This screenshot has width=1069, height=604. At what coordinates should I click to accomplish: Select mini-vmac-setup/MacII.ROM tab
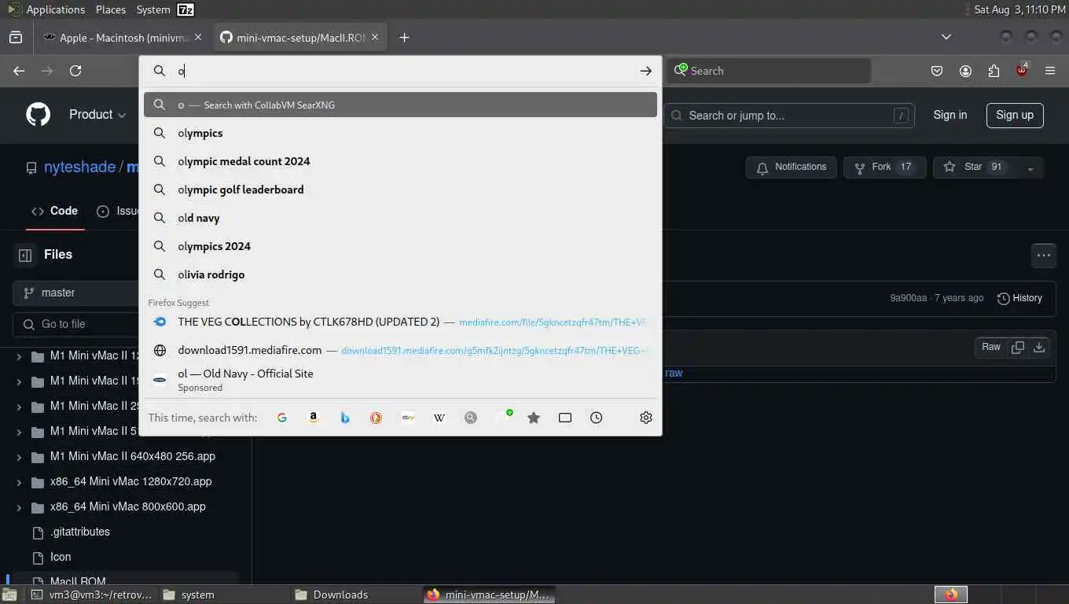[299, 37]
